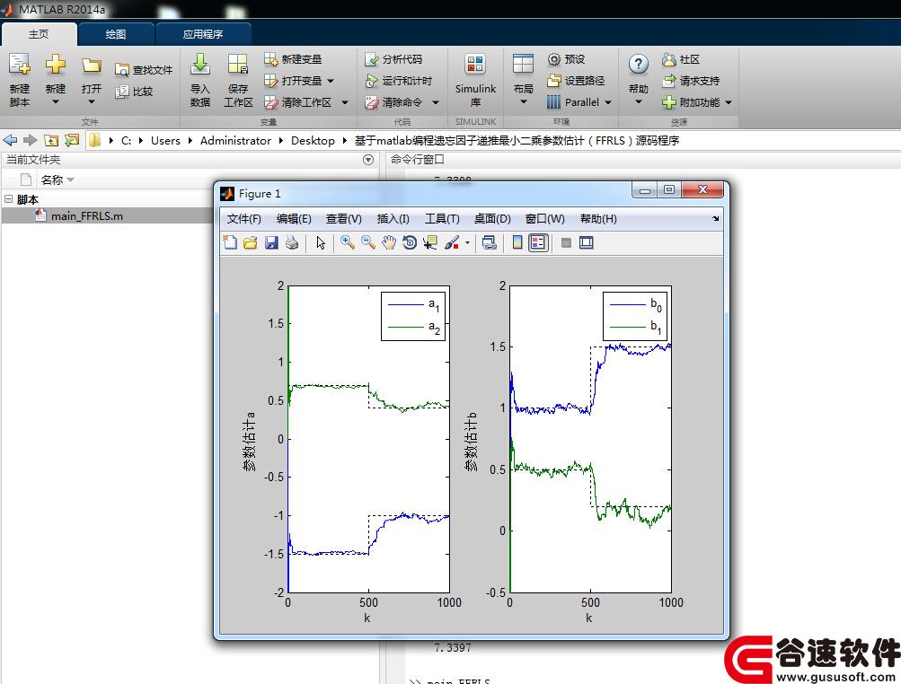The image size is (901, 684).
Task: Click 预设 preferences gear
Action: click(566, 59)
